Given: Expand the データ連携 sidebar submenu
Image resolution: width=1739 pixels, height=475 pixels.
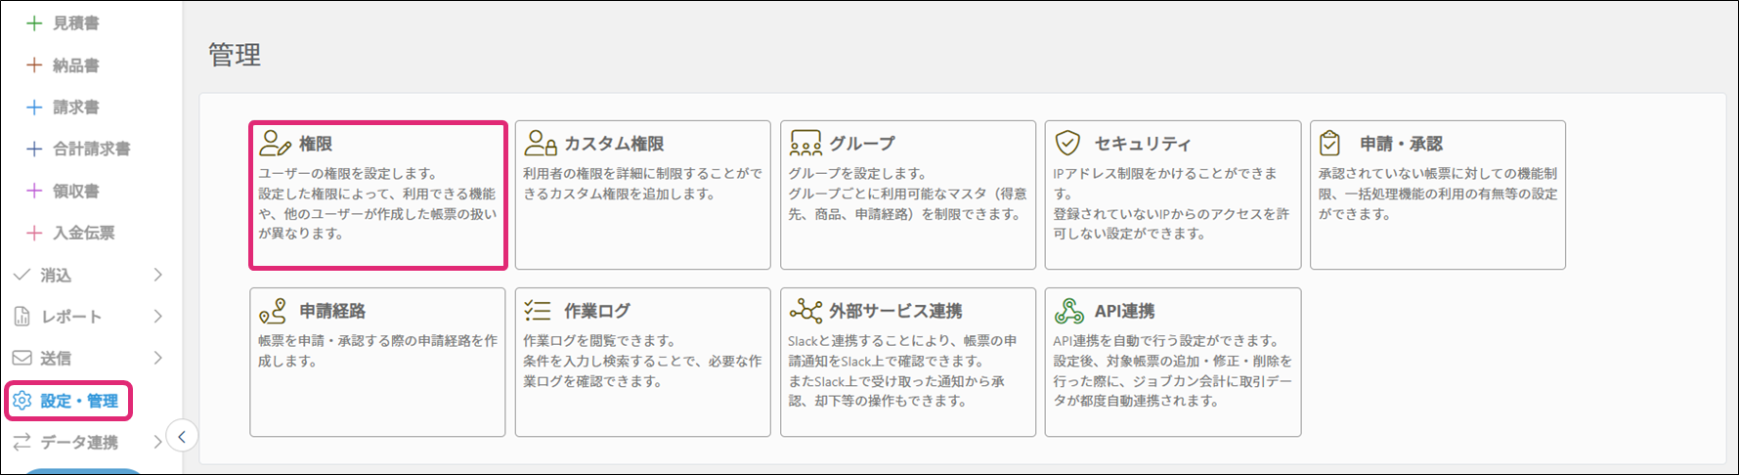Looking at the screenshot, I should click(x=157, y=442).
